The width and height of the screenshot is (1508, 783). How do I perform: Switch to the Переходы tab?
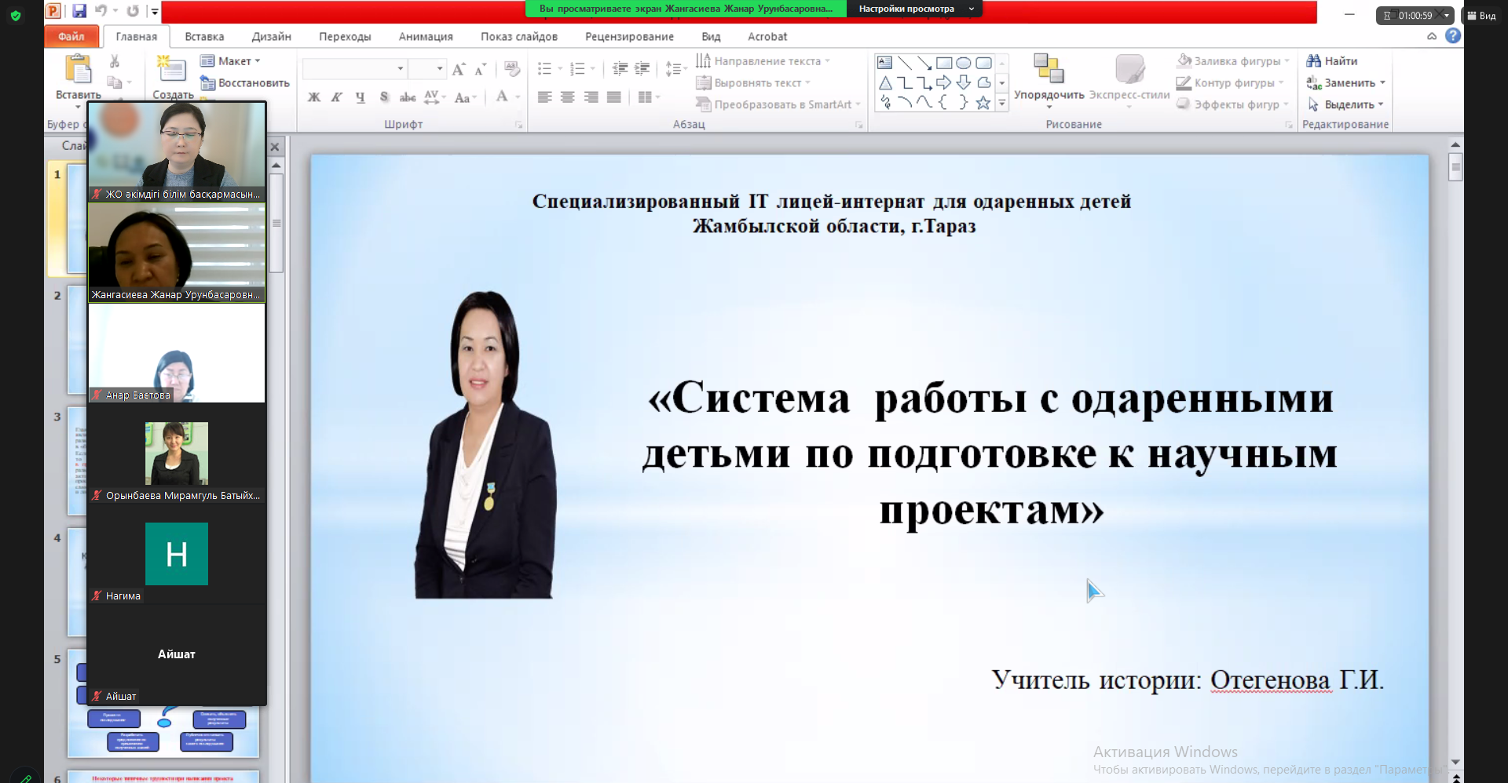345,36
